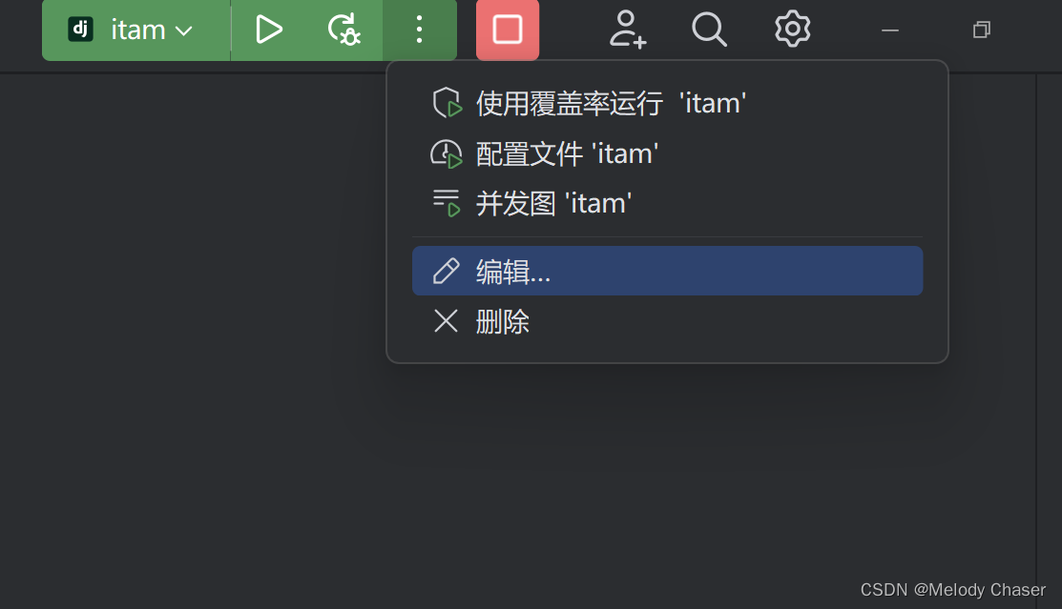Run the 'itam' configuration with the play icon
The height and width of the screenshot is (609, 1062).
[x=269, y=30]
